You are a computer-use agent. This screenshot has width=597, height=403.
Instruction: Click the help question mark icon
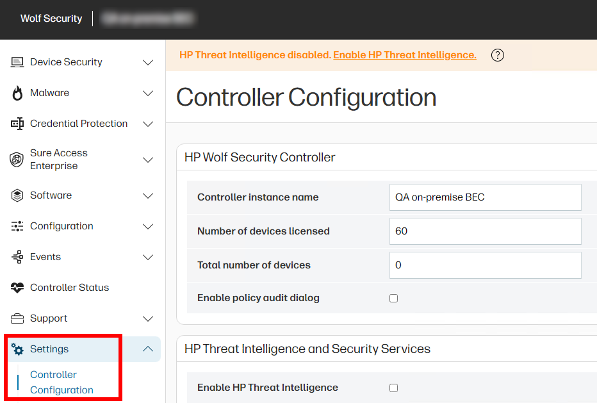(x=498, y=55)
